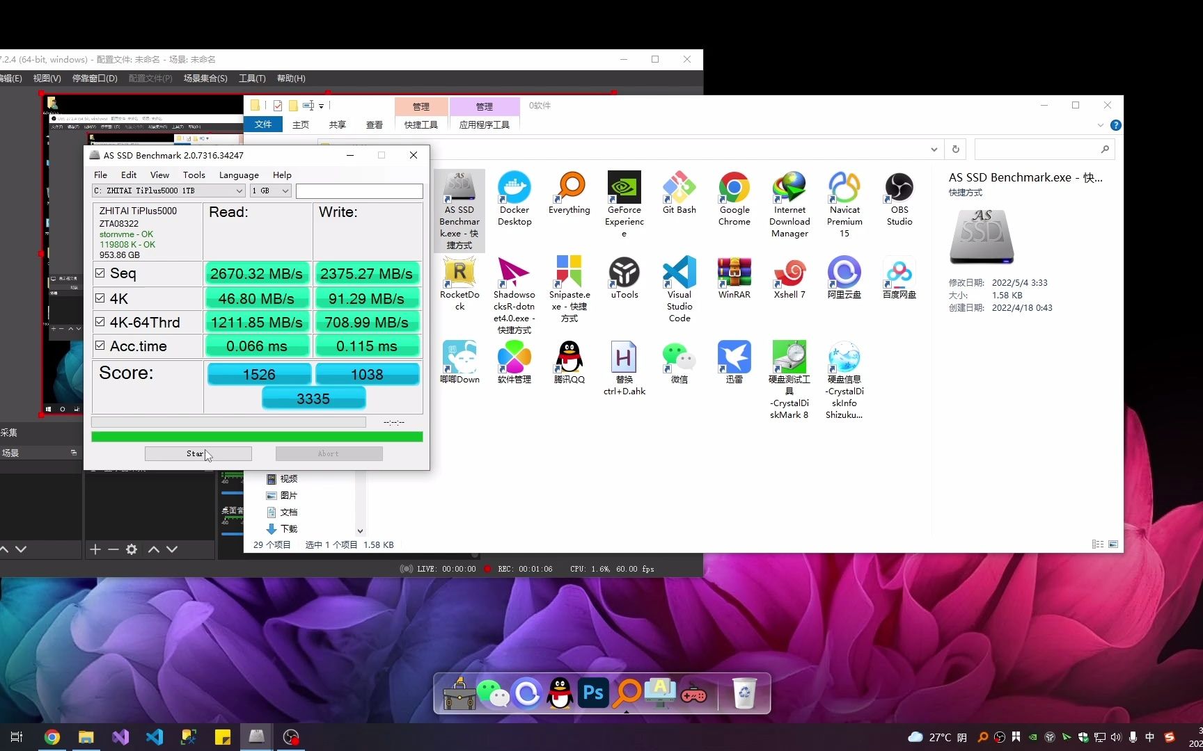The height and width of the screenshot is (751, 1203).
Task: Open quick access toolbar customize arrow
Action: 321,106
